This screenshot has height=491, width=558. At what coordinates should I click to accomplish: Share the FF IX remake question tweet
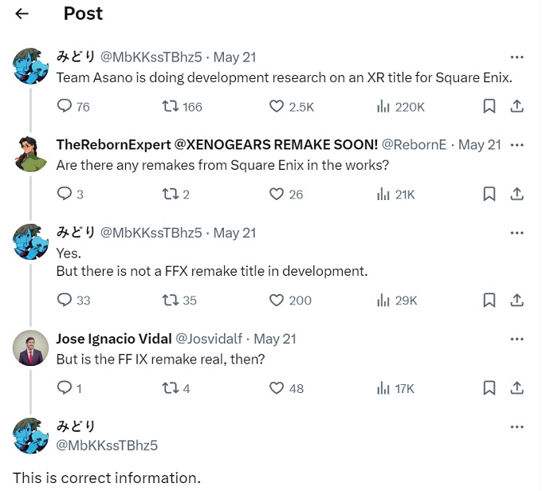(x=517, y=388)
